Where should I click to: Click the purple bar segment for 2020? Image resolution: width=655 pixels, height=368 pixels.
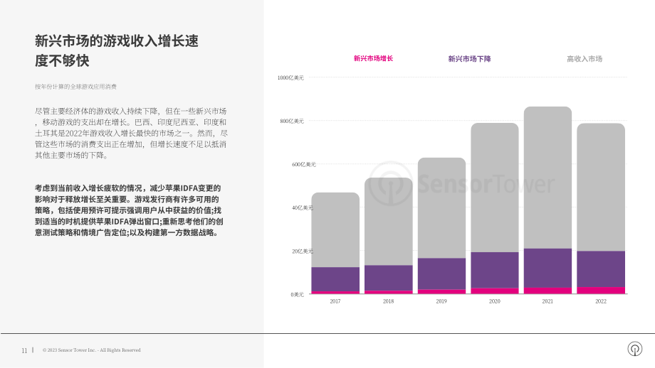click(x=495, y=270)
